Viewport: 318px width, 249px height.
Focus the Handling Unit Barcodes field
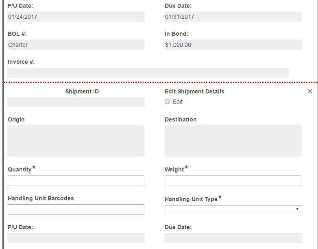pos(76,210)
